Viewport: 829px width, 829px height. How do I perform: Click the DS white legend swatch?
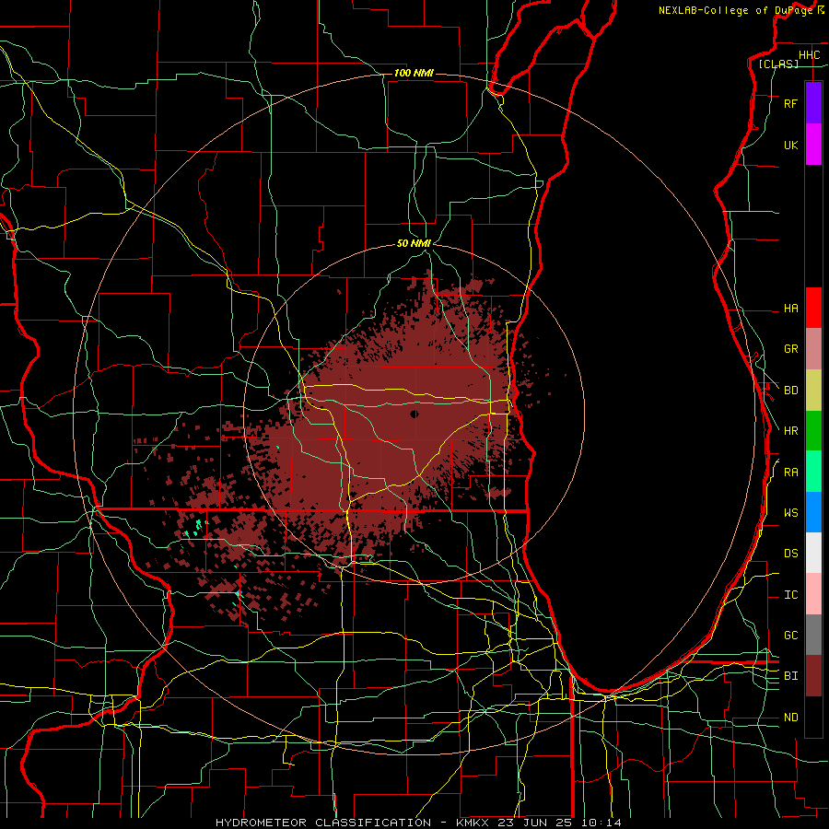click(x=813, y=553)
